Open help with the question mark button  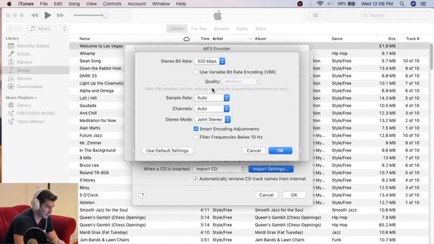tap(142, 195)
